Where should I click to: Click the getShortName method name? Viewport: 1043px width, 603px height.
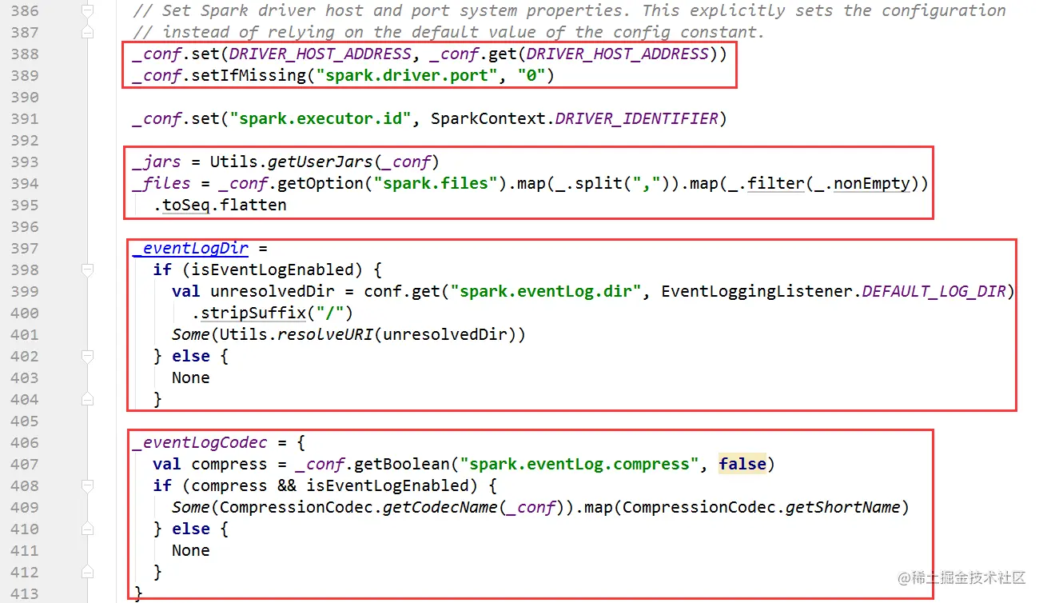(x=843, y=508)
